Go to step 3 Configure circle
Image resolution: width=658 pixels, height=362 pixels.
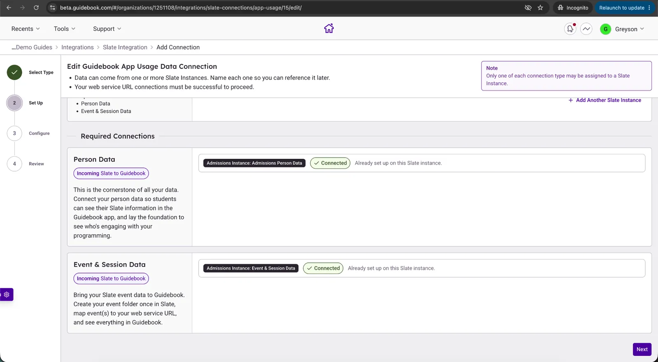[x=14, y=133]
